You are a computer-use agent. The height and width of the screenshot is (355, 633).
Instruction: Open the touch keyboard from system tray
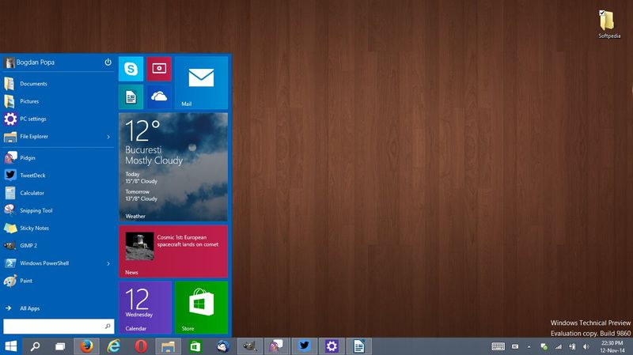click(x=498, y=346)
